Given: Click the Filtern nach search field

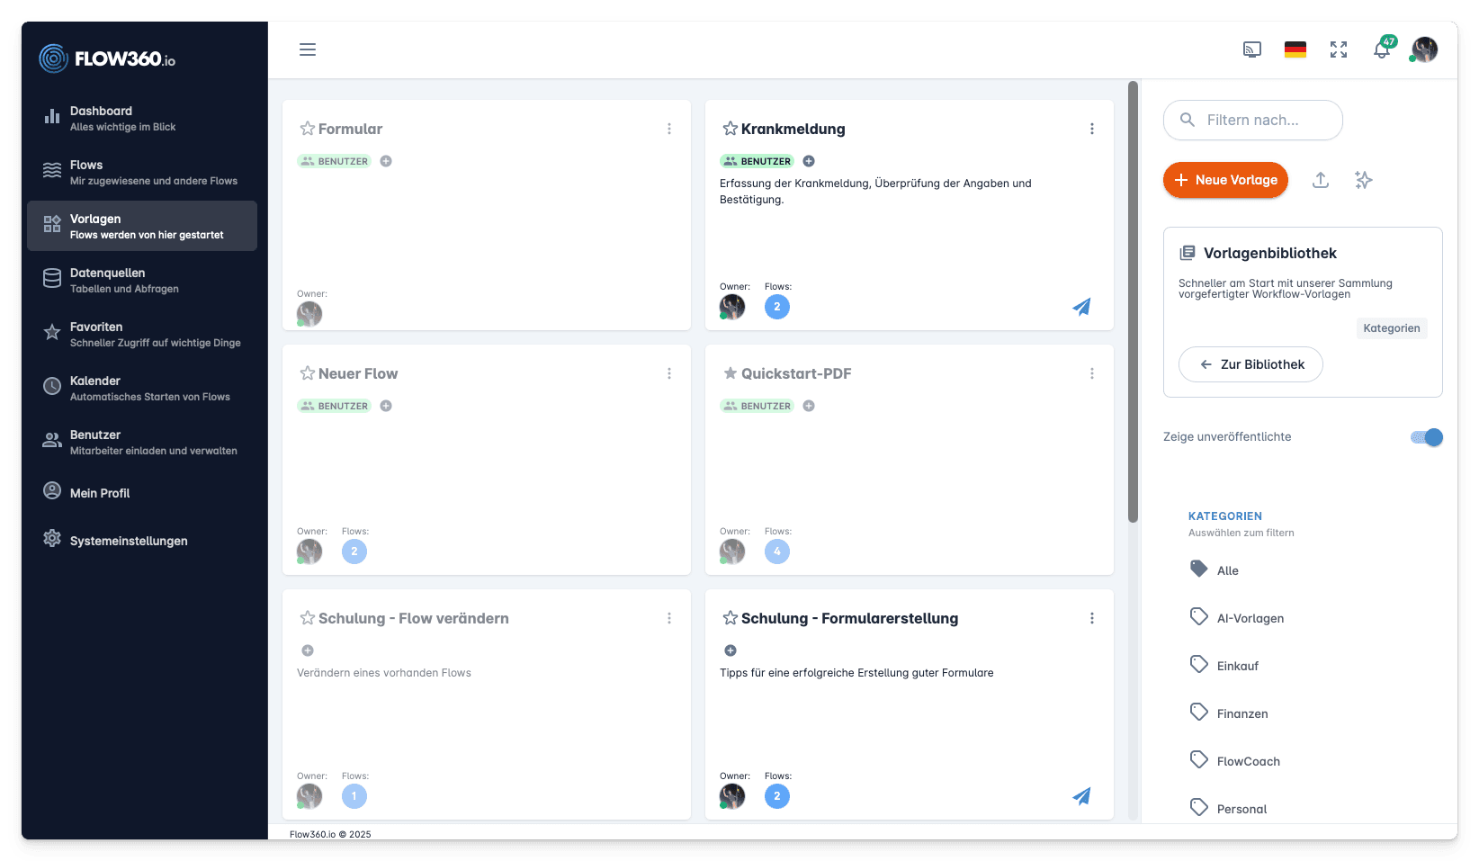Looking at the screenshot, I should (1253, 120).
